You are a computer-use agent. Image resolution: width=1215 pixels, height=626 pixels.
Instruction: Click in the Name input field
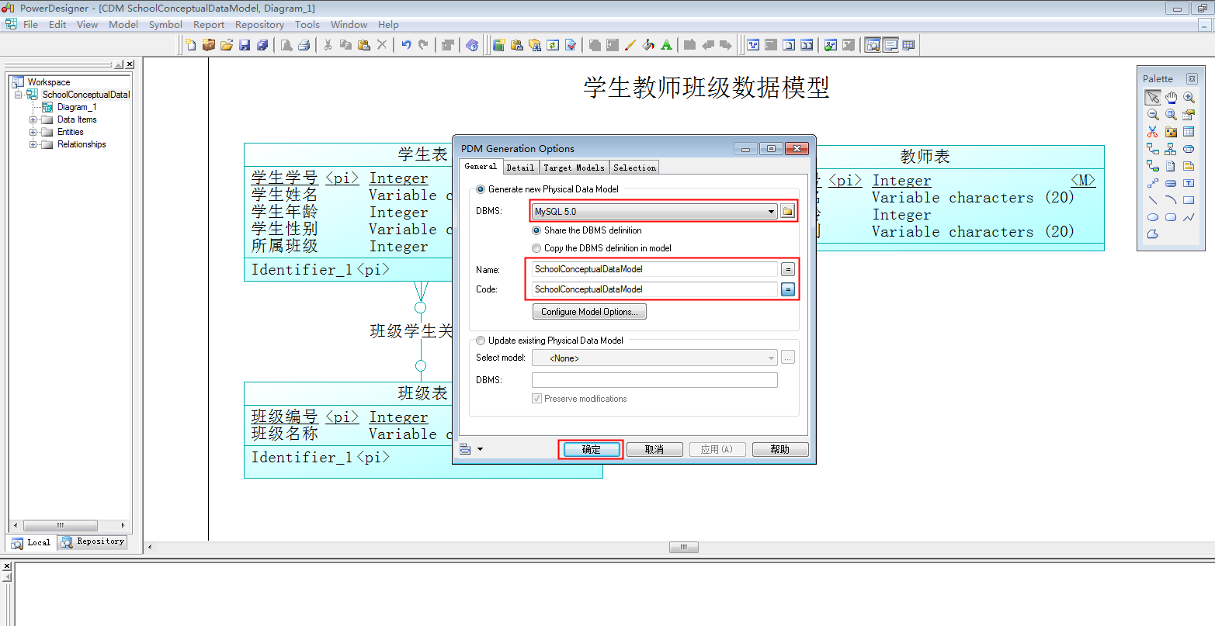pos(655,269)
